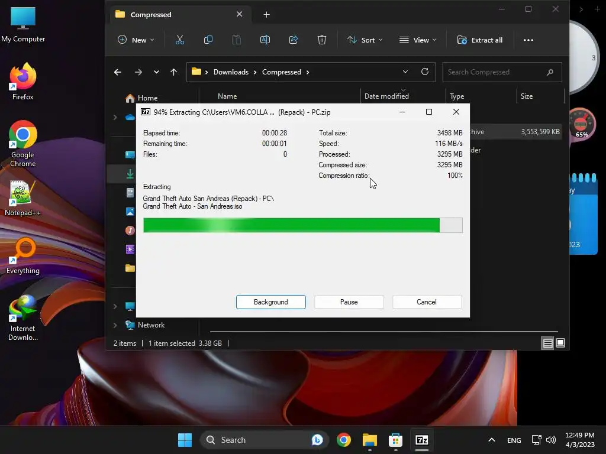Add a new Explorer tab
The height and width of the screenshot is (454, 606).
pos(267,14)
